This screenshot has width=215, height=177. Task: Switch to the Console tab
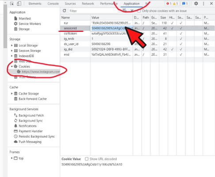[53, 4]
